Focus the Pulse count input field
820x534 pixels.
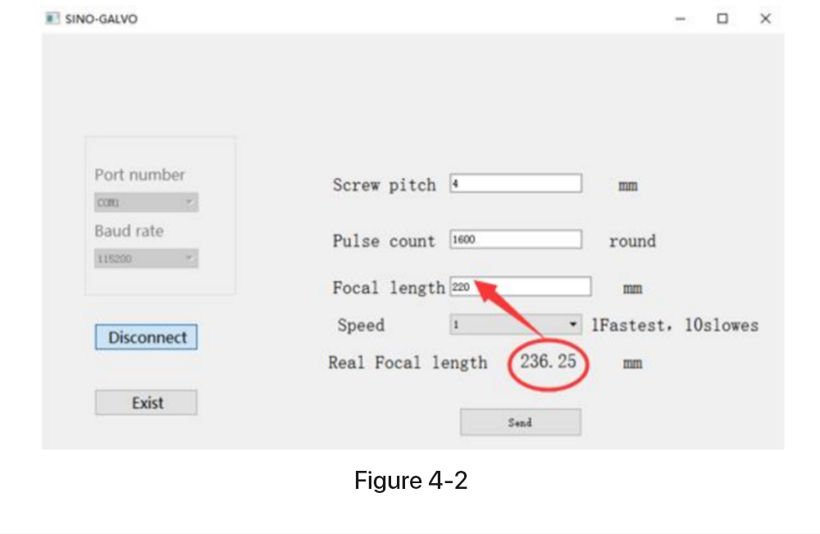click(516, 240)
